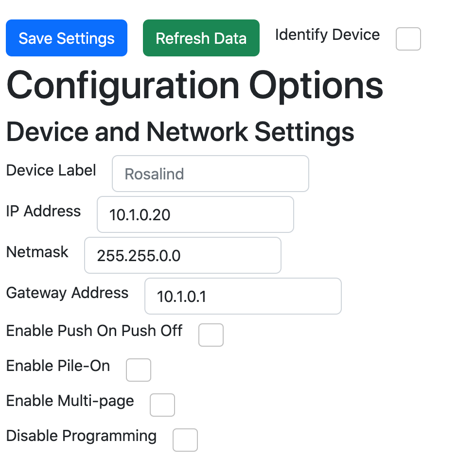Image resolution: width=458 pixels, height=459 pixels.
Task: Check the Enable Pile-On box
Action: (139, 370)
